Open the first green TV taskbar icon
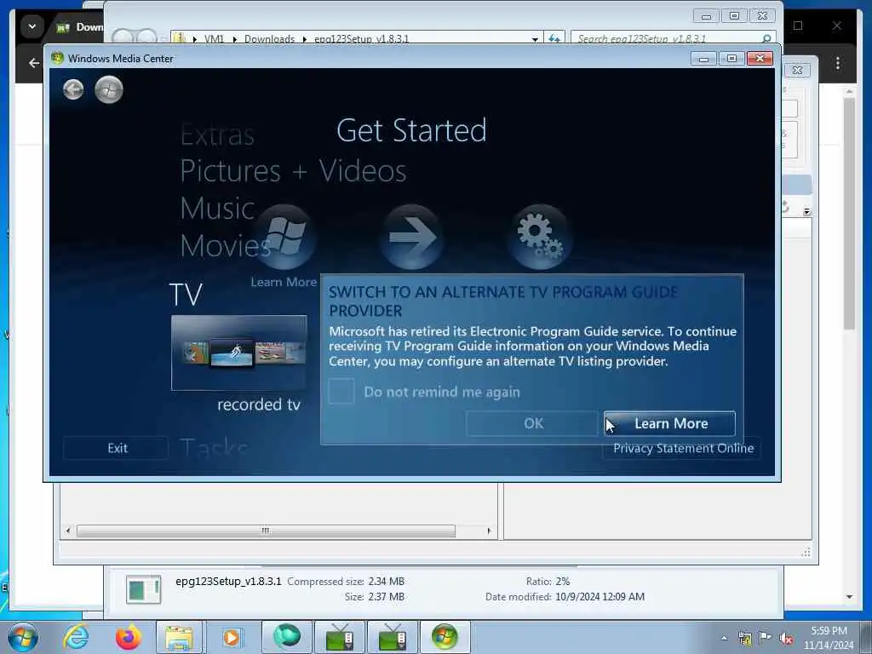The image size is (872, 654). pyautogui.click(x=340, y=637)
